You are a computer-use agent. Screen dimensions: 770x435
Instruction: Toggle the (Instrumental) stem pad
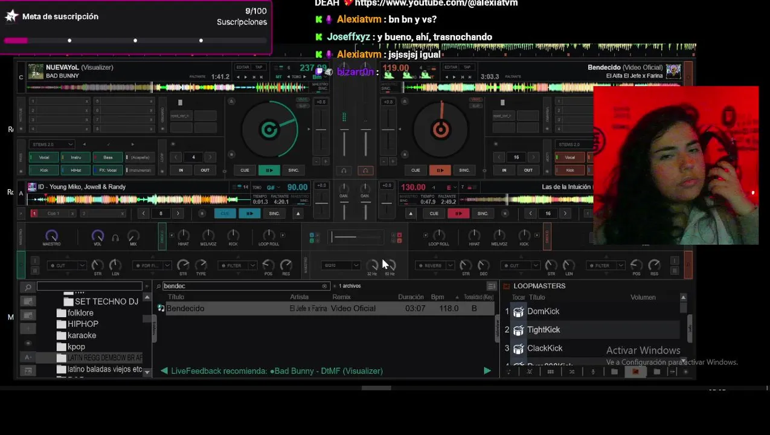[x=140, y=170]
